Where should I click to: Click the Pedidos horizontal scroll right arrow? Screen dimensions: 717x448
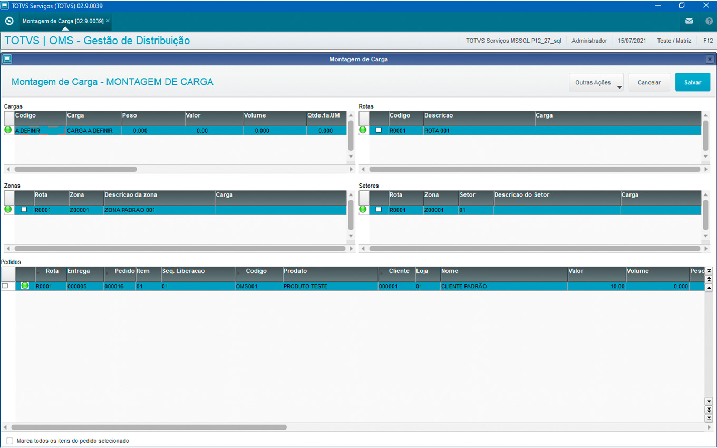pos(709,427)
